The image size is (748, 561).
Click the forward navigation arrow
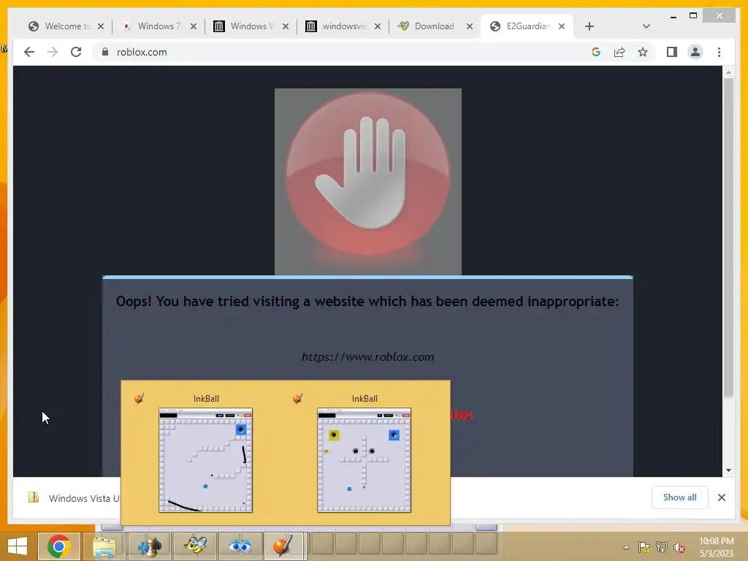(x=53, y=52)
